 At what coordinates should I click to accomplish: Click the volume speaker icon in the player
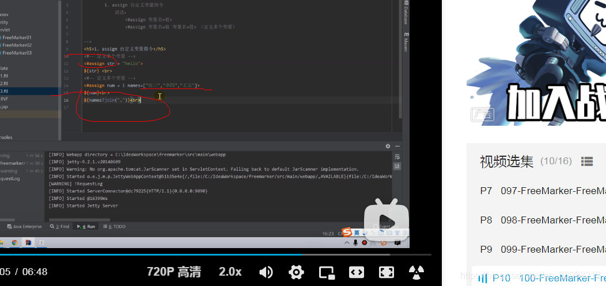[266, 272]
